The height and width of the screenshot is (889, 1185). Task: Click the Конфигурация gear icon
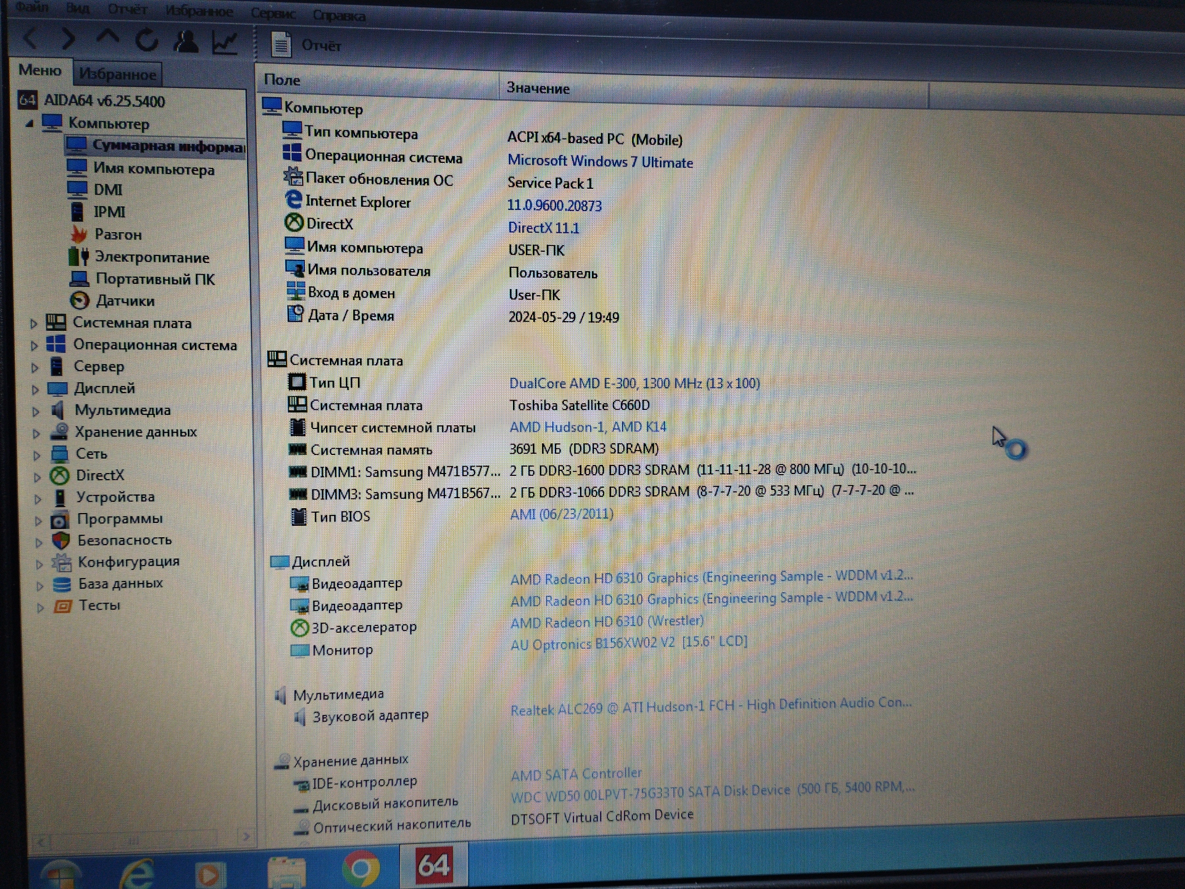click(61, 562)
